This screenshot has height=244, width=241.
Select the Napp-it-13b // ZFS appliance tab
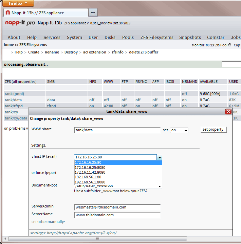[46, 13]
